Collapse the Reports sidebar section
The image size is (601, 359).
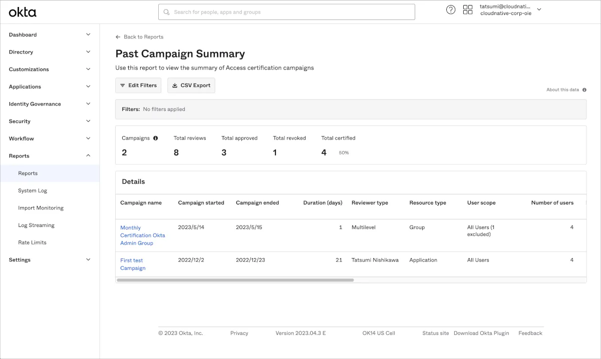point(88,156)
